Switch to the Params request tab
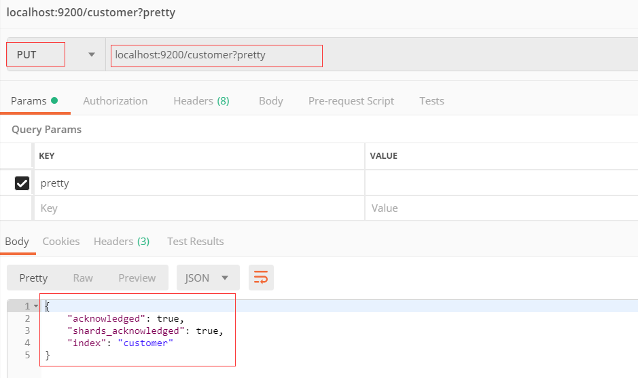Screen dimensions: 638x378 (x=35, y=101)
